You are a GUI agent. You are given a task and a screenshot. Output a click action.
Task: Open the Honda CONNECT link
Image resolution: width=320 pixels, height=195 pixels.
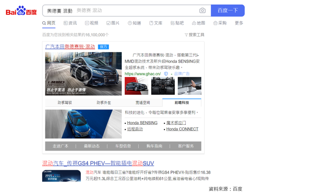182,129
